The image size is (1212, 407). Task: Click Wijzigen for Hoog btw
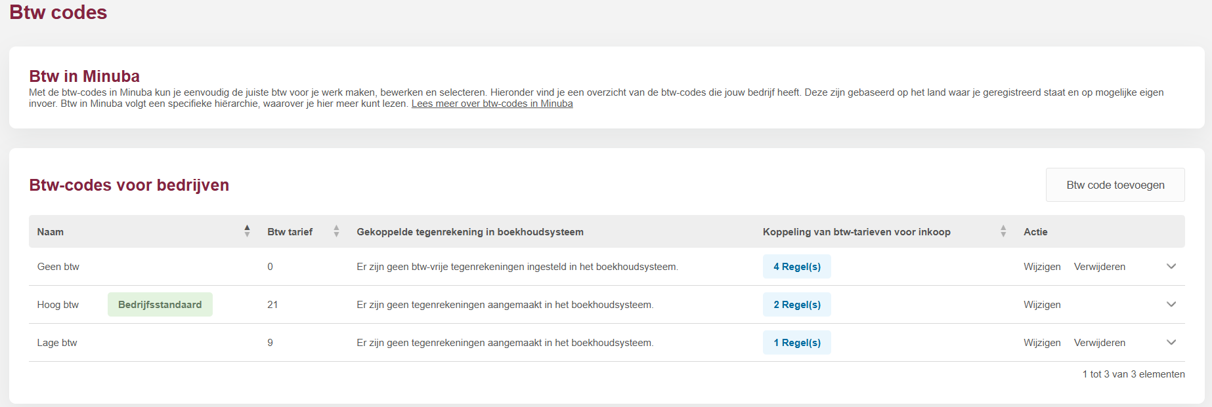pos(1041,305)
